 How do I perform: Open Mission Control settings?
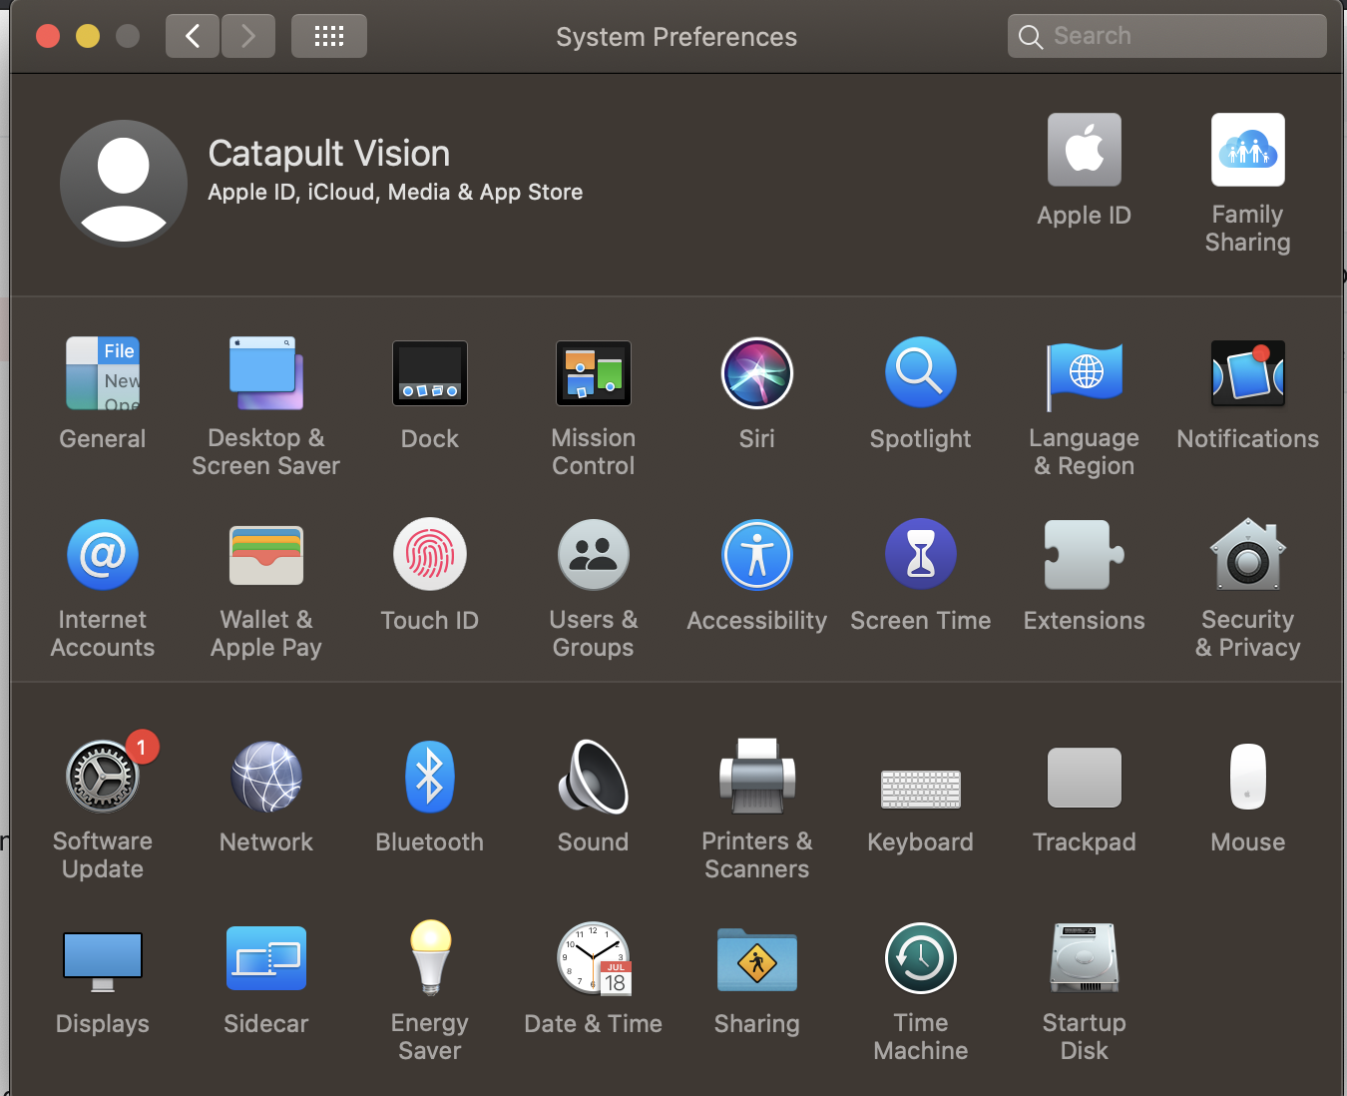point(593,374)
